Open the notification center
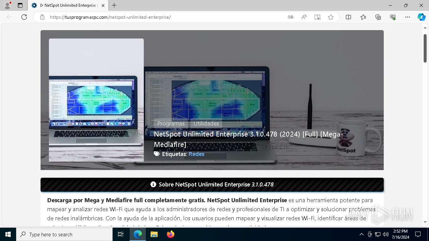 (418, 234)
